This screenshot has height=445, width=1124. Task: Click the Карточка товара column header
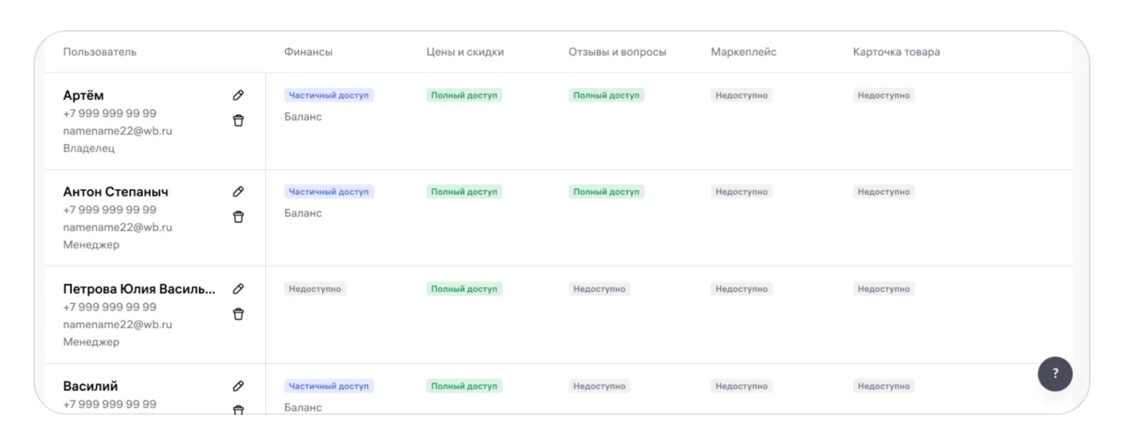coord(896,52)
